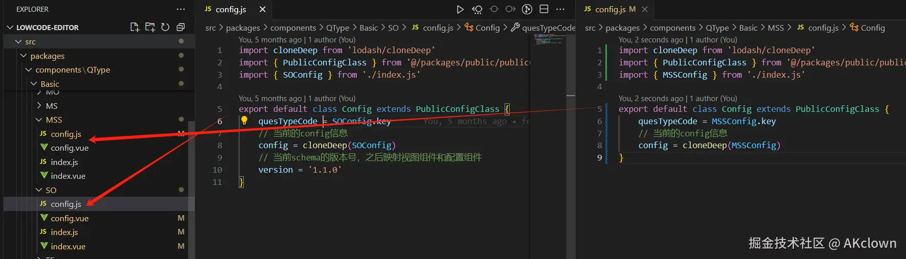Viewport: 906px width, 259px height.
Task: Click the New Folder icon
Action: point(150,27)
